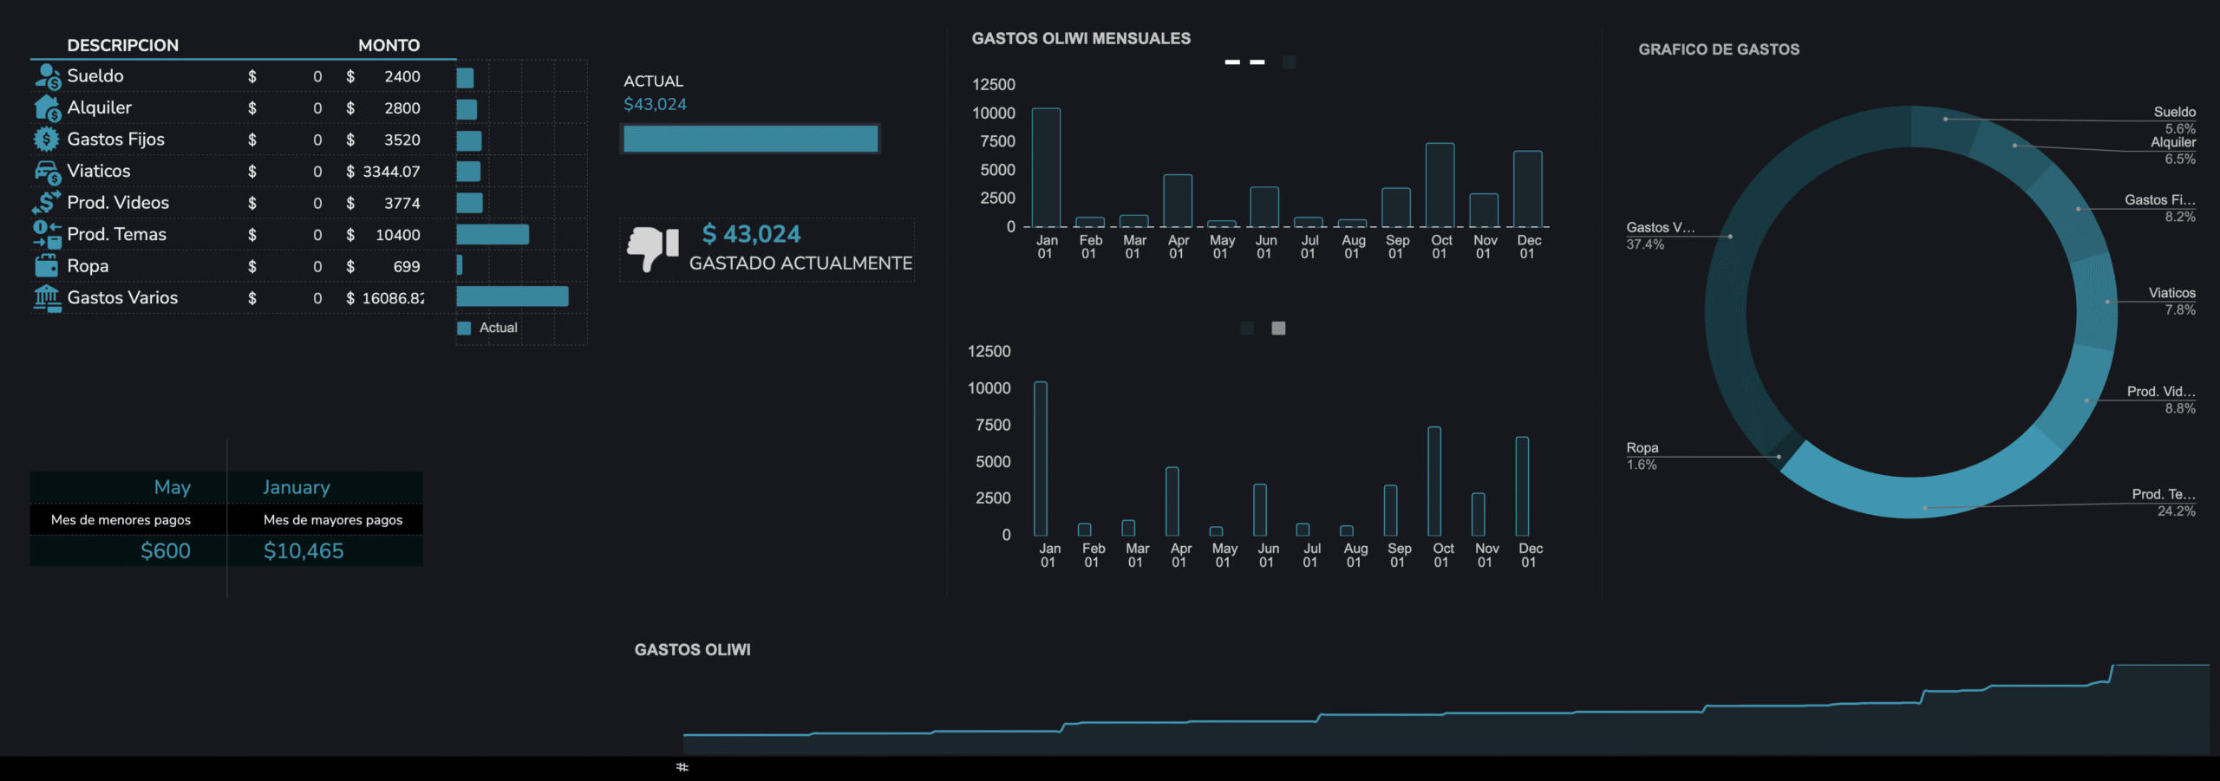Click the GRAFICO DE GASTOS chart title
The image size is (2220, 781).
1719,49
